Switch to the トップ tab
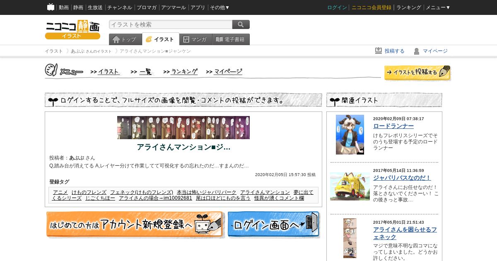This screenshot has height=261, width=497. (125, 39)
